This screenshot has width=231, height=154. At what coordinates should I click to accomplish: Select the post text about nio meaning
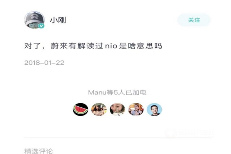coord(93,46)
